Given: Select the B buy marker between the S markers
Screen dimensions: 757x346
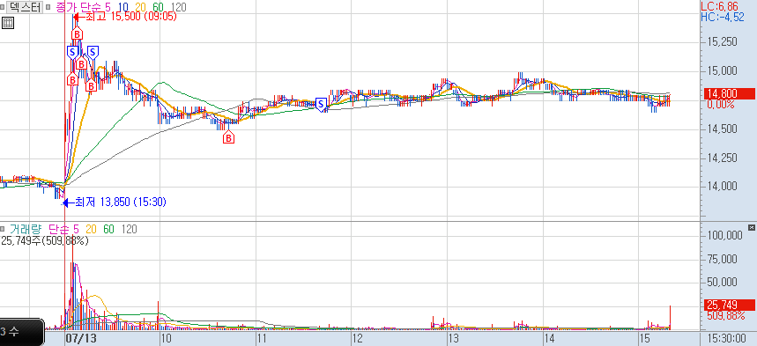Looking at the screenshot, I should point(82,63).
